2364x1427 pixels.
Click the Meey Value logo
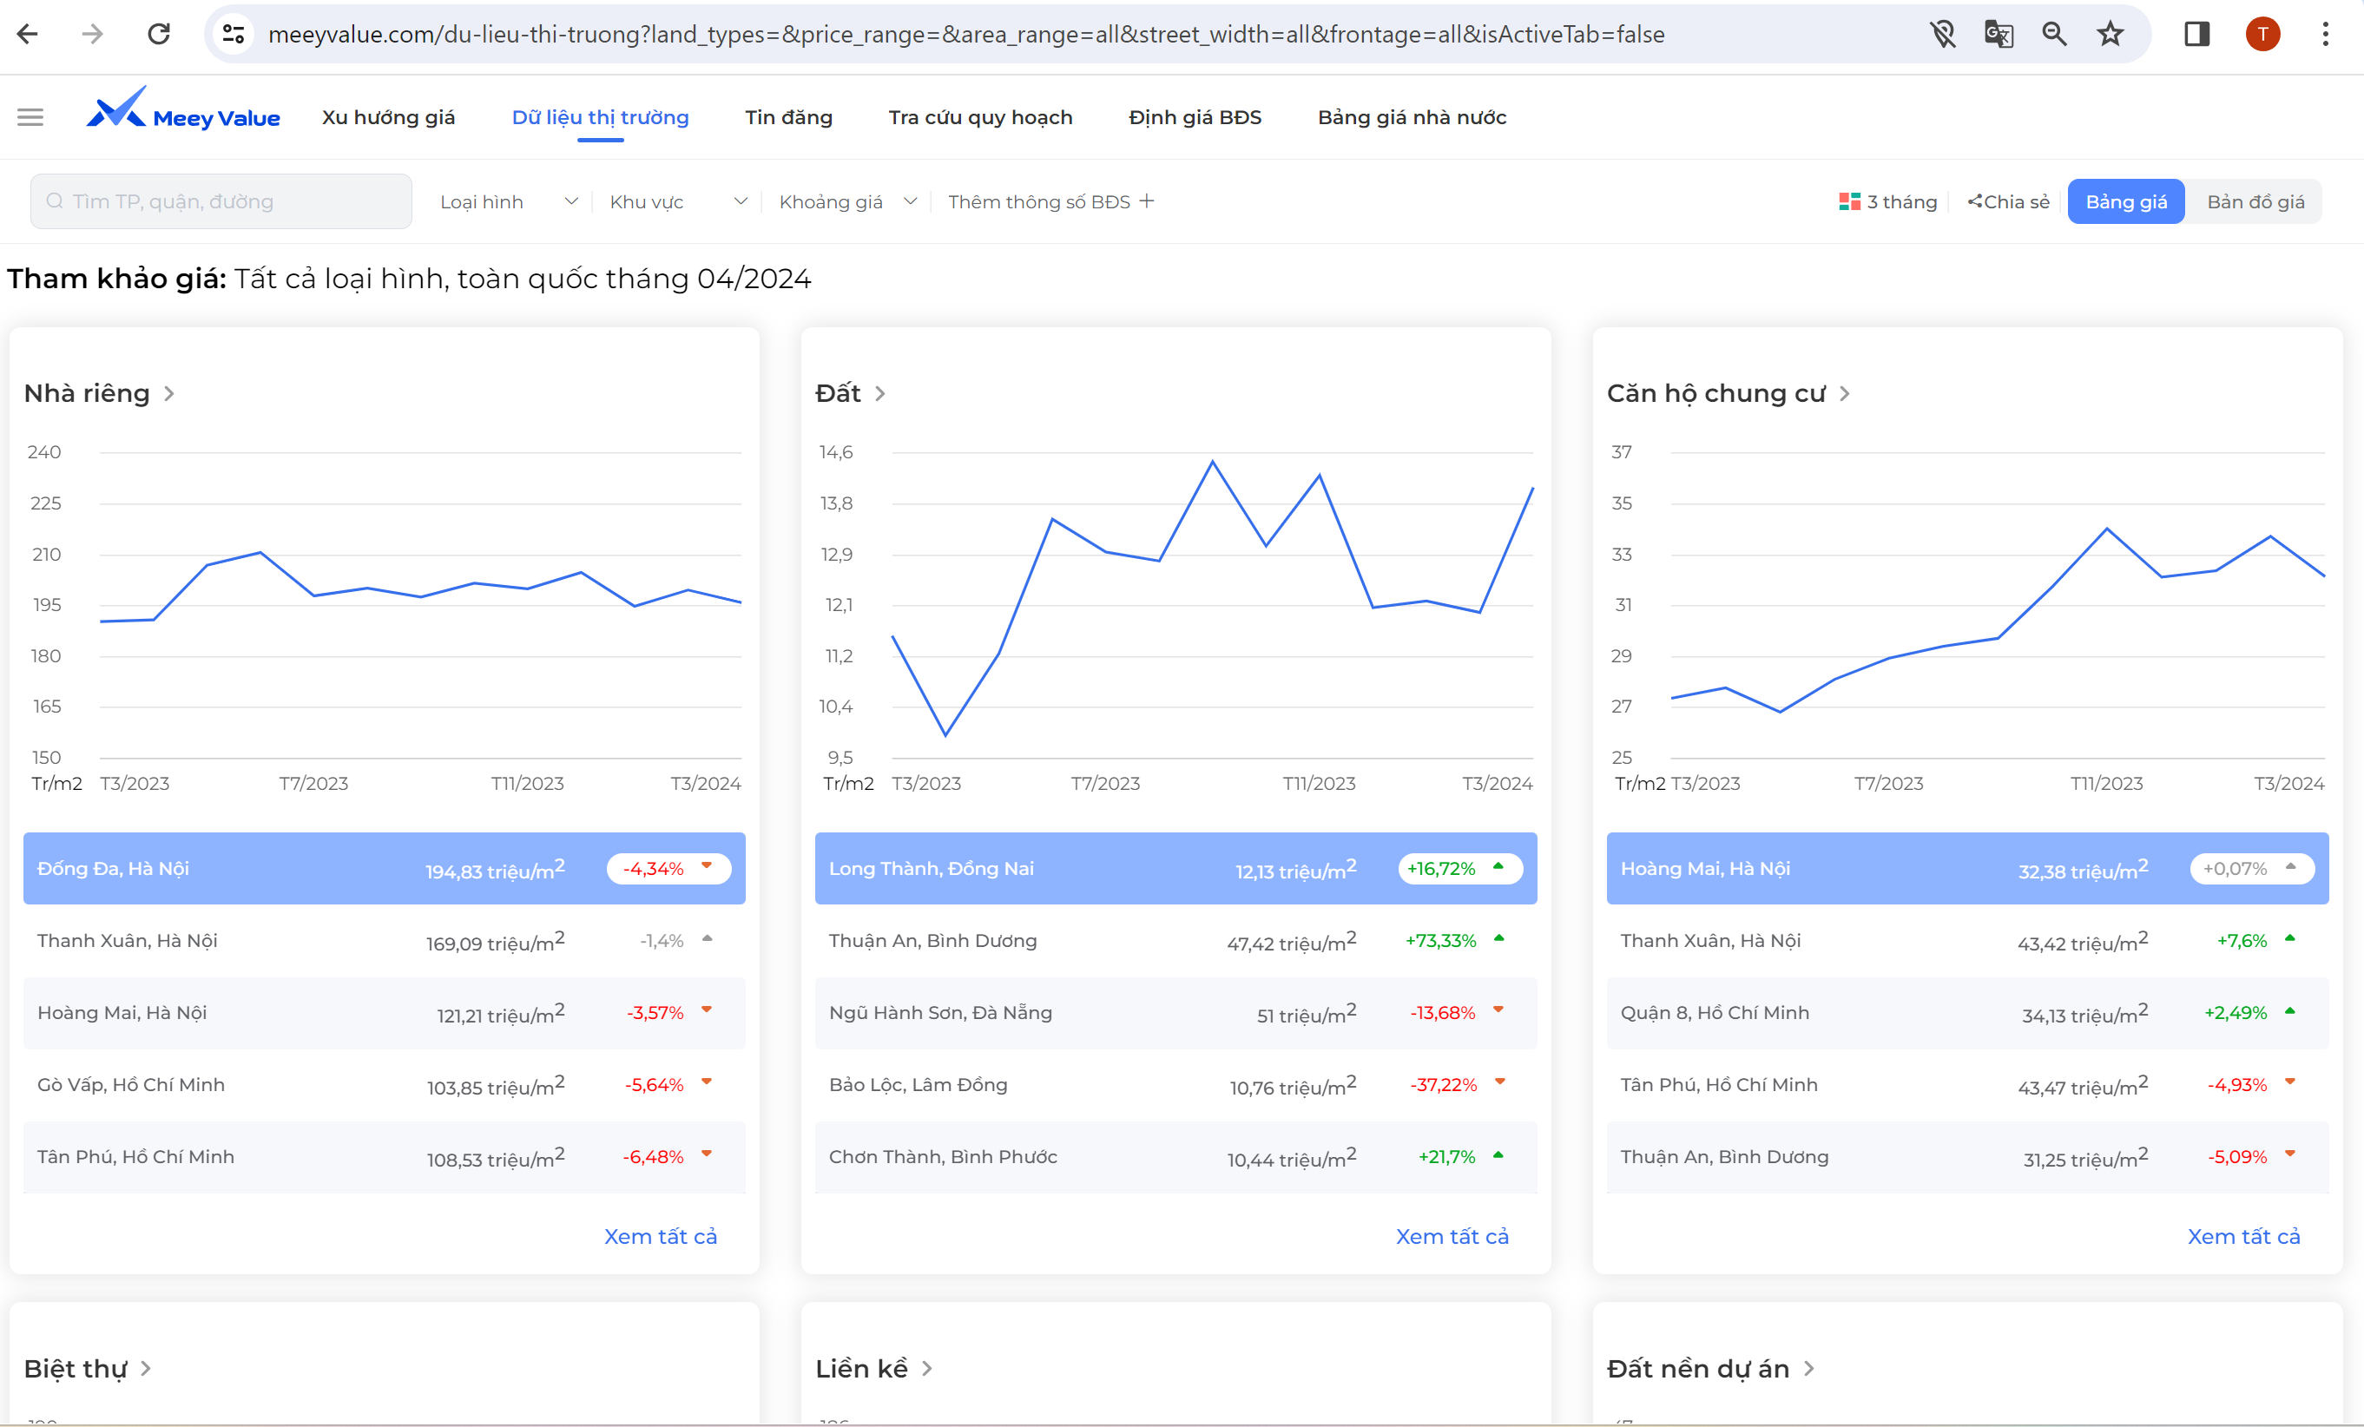(x=182, y=111)
